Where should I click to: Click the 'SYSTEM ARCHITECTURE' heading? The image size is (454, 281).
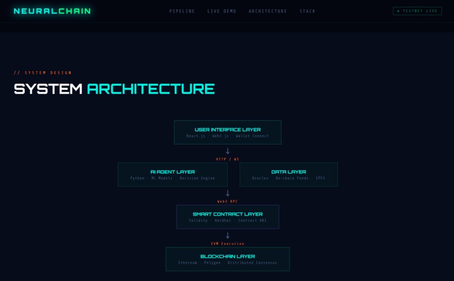tap(114, 89)
